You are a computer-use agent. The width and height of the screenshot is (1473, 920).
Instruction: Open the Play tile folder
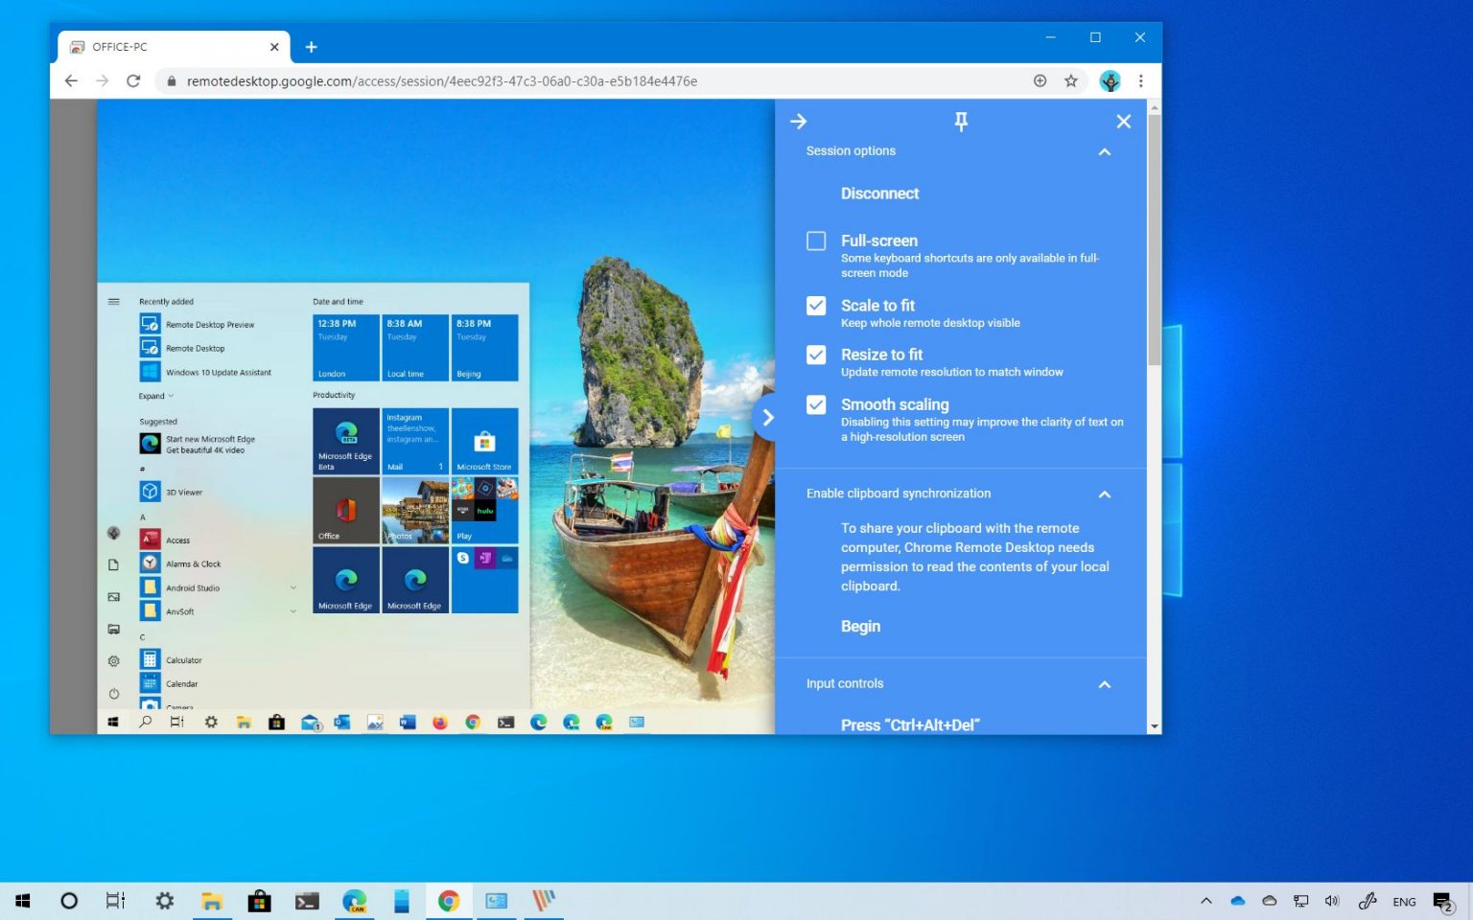484,511
